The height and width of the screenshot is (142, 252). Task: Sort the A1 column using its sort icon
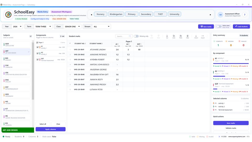pos(118,44)
